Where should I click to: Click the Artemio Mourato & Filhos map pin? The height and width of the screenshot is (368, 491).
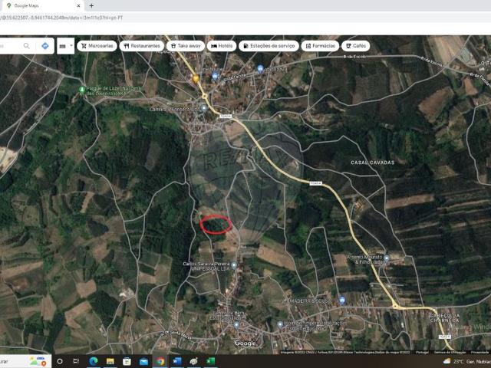click(x=385, y=258)
